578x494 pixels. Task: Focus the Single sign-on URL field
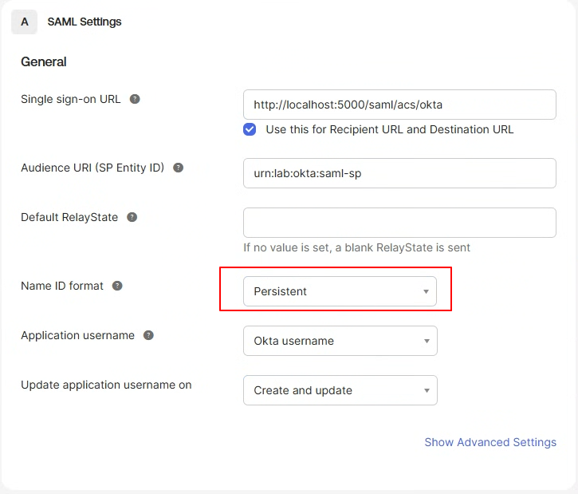click(399, 105)
